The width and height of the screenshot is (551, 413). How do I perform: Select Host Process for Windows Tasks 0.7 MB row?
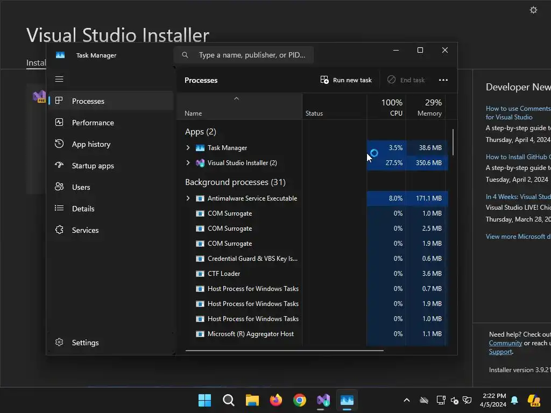[x=313, y=289]
